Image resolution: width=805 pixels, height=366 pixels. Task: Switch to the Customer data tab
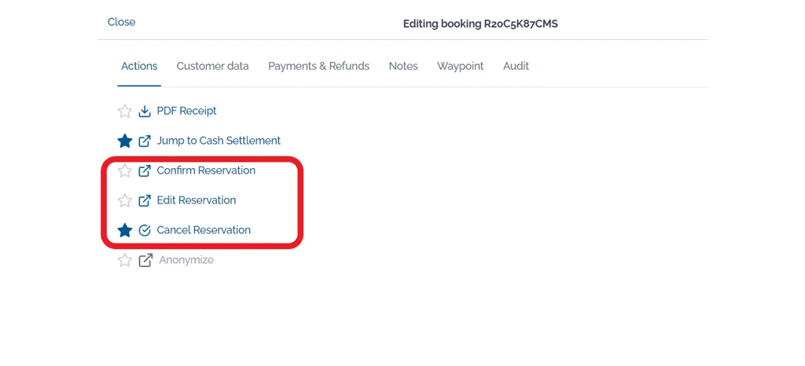click(212, 66)
